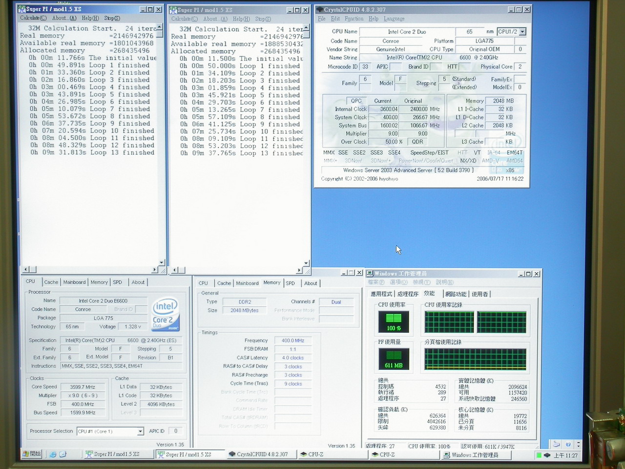The image size is (625, 469).
Task: Open the 說明(H) menu in Task Manager
Action: pos(444,282)
